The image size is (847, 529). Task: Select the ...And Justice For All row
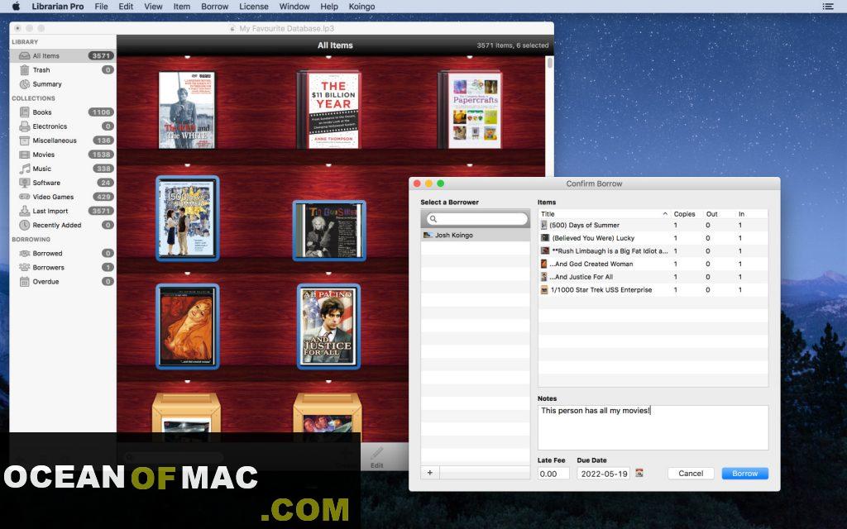tap(653, 277)
